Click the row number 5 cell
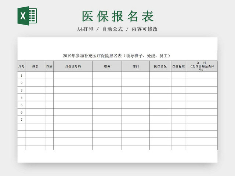 tap(22, 105)
